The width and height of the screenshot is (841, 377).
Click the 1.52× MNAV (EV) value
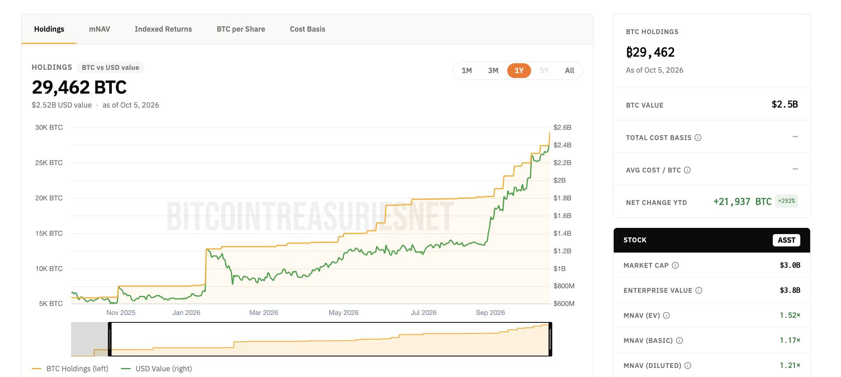click(x=790, y=315)
